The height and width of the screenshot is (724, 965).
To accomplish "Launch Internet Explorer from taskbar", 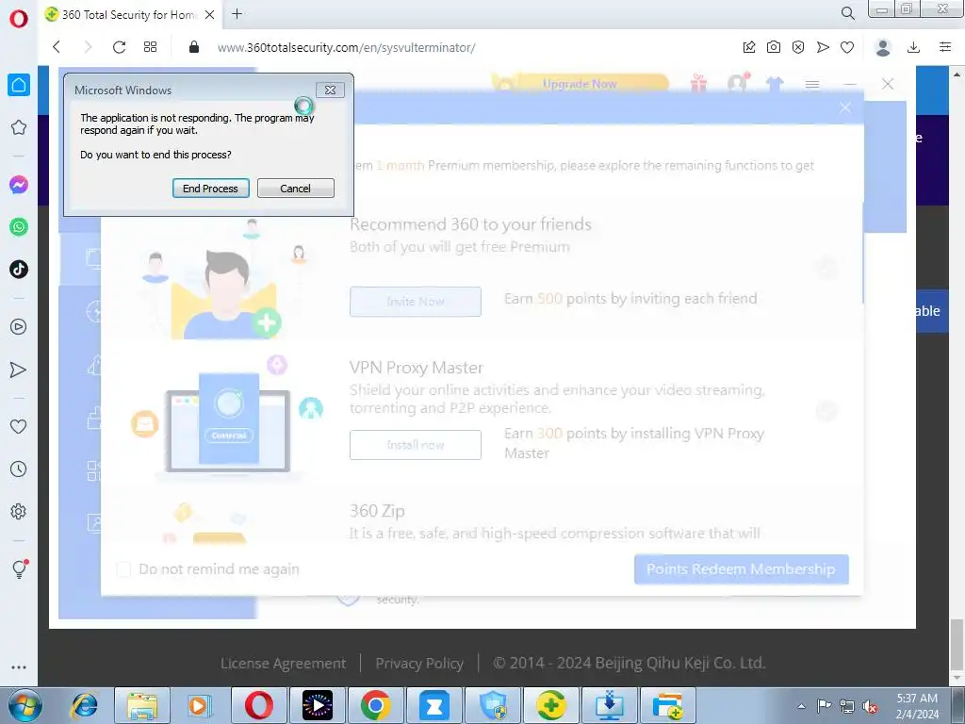I will (85, 706).
